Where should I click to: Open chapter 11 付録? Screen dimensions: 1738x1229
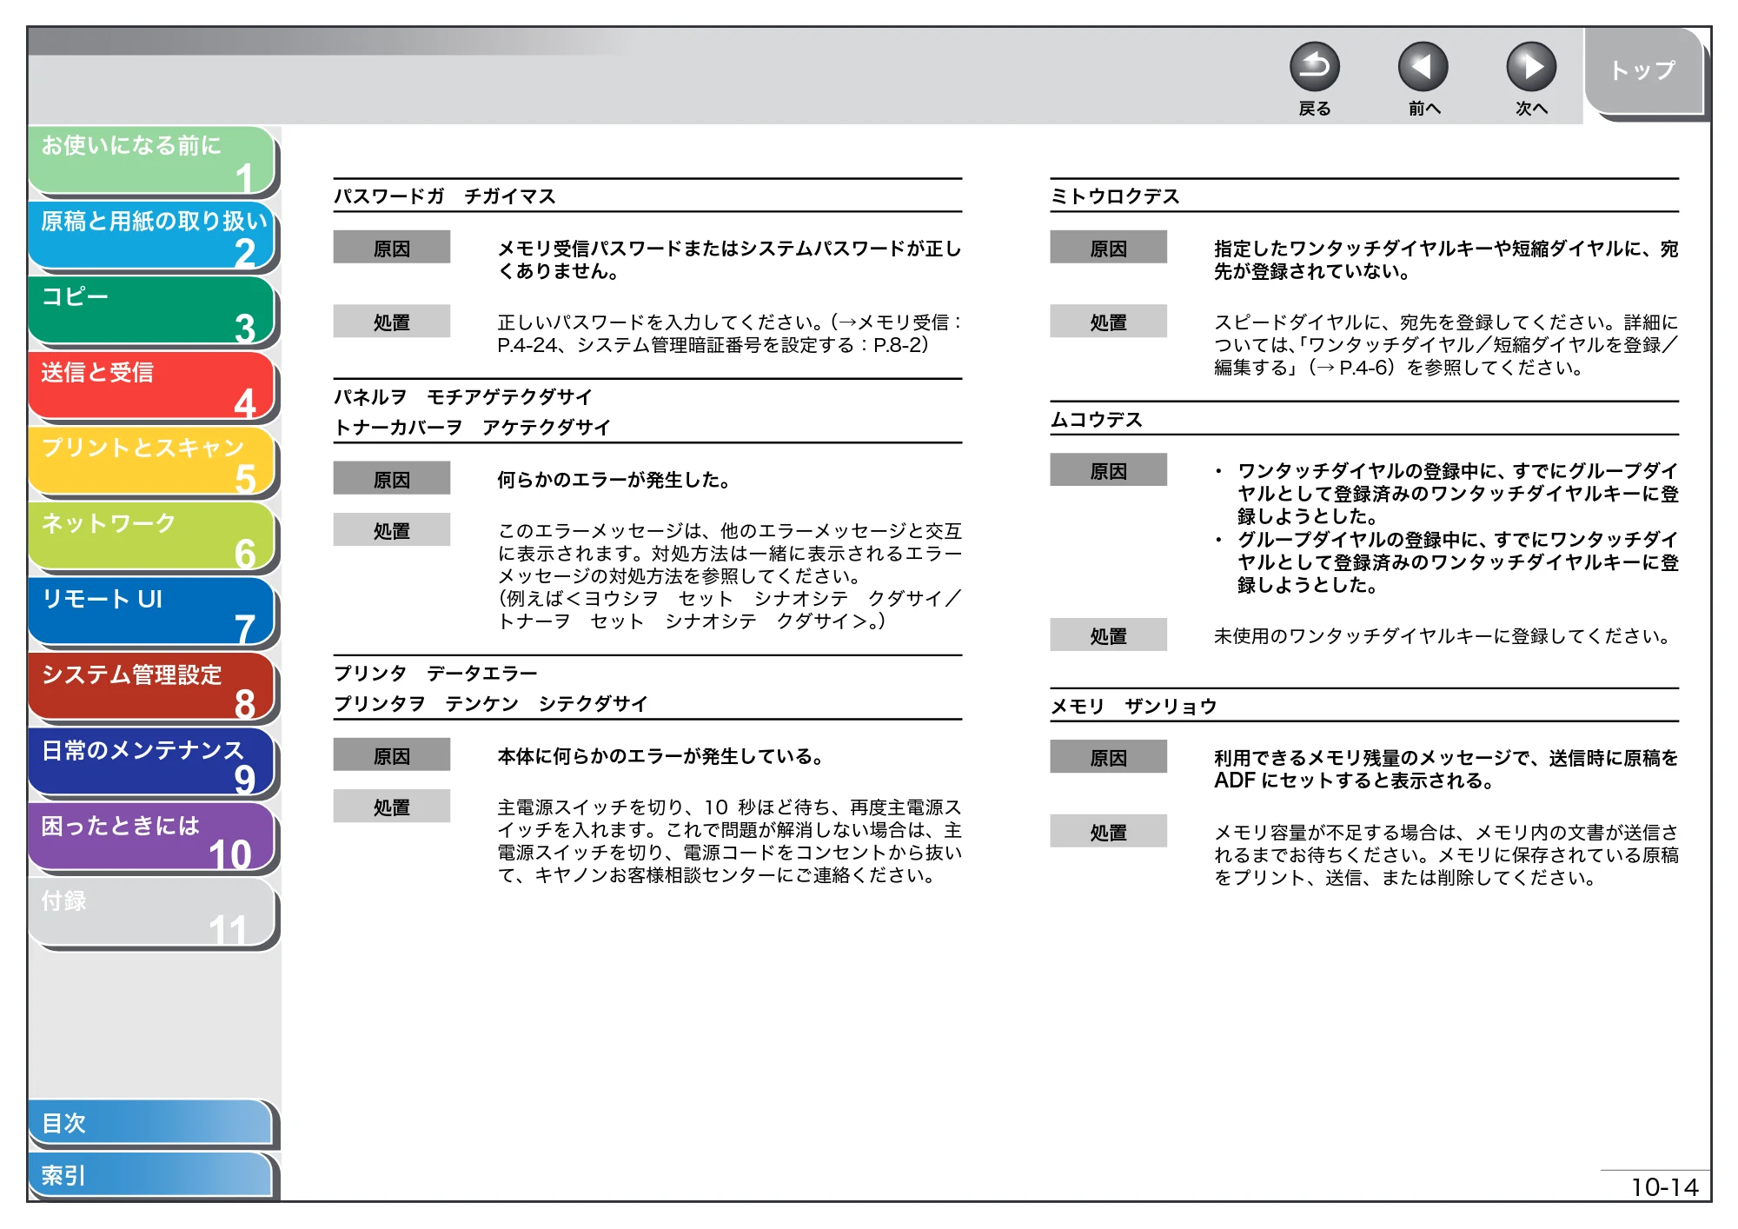click(151, 913)
